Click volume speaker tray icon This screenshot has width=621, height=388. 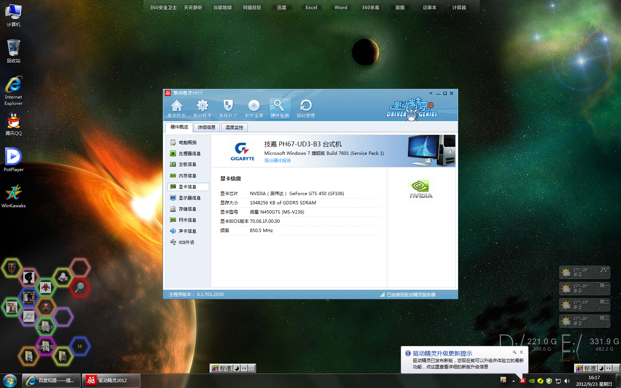coord(567,381)
